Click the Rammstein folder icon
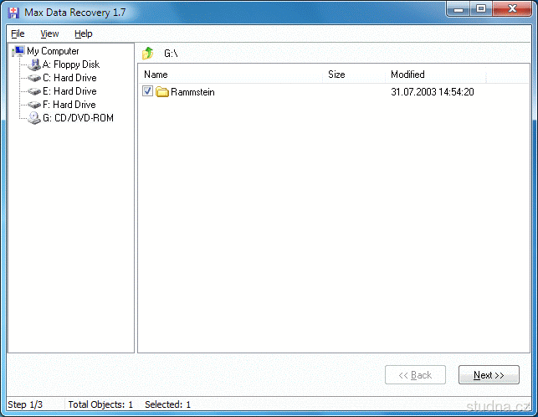 click(x=162, y=92)
